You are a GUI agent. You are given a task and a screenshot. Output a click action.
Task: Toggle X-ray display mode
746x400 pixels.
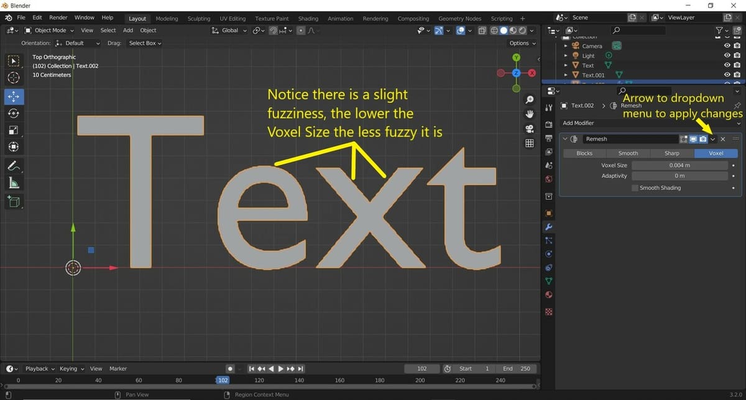pos(482,30)
